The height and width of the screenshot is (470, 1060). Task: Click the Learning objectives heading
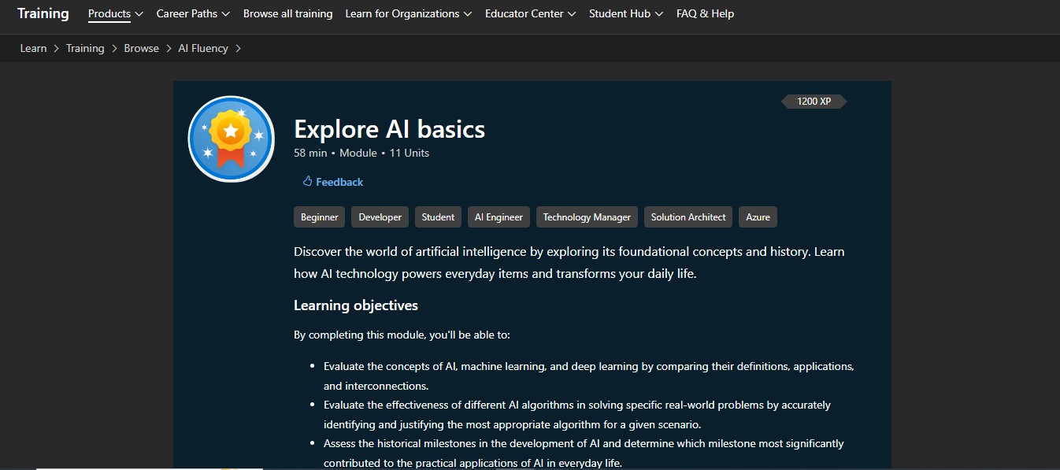pos(356,305)
